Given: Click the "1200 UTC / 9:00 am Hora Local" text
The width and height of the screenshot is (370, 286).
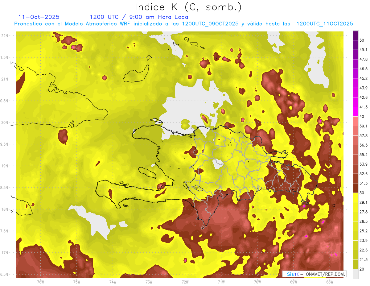Looking at the screenshot, I should (140, 17).
